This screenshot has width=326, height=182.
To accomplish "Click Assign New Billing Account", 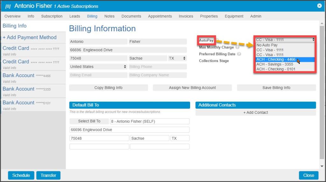I will point(192,88).
